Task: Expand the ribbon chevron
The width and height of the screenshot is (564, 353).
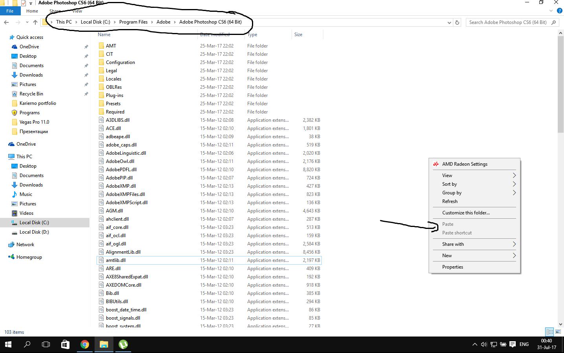Action: coord(551,11)
